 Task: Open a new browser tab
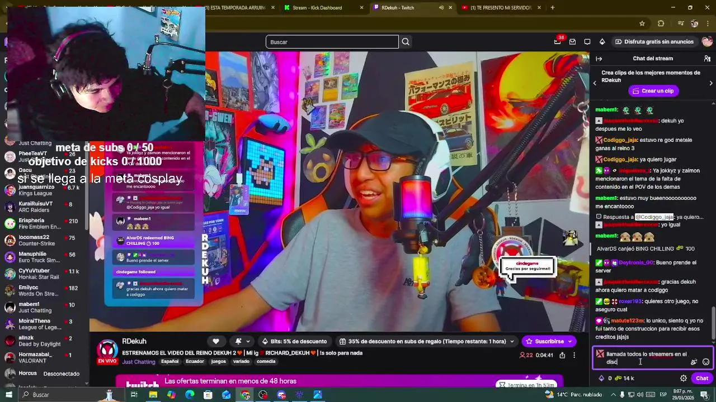[553, 8]
